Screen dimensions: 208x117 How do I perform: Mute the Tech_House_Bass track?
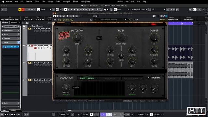[30, 63]
